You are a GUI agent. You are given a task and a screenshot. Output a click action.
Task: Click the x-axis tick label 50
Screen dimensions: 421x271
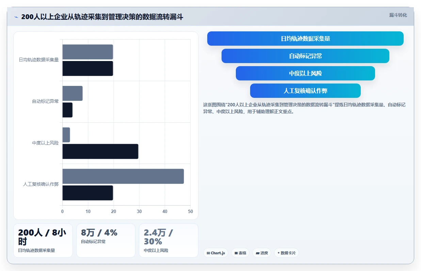pyautogui.click(x=190, y=211)
